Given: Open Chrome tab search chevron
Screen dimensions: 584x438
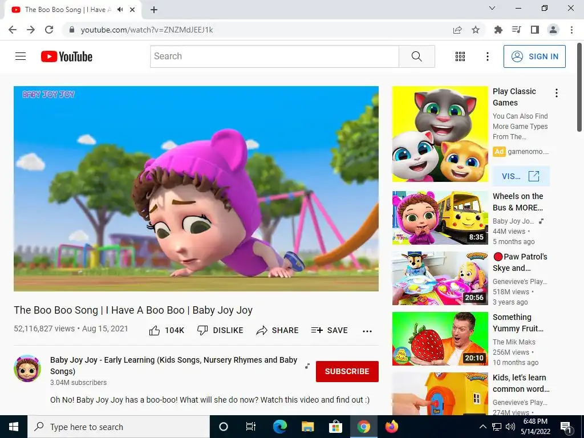Looking at the screenshot, I should (x=492, y=8).
